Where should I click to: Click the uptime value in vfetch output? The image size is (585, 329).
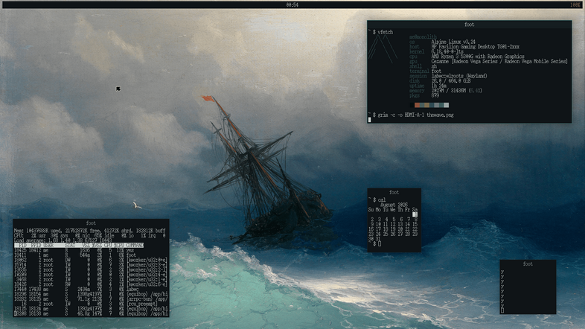coord(440,86)
